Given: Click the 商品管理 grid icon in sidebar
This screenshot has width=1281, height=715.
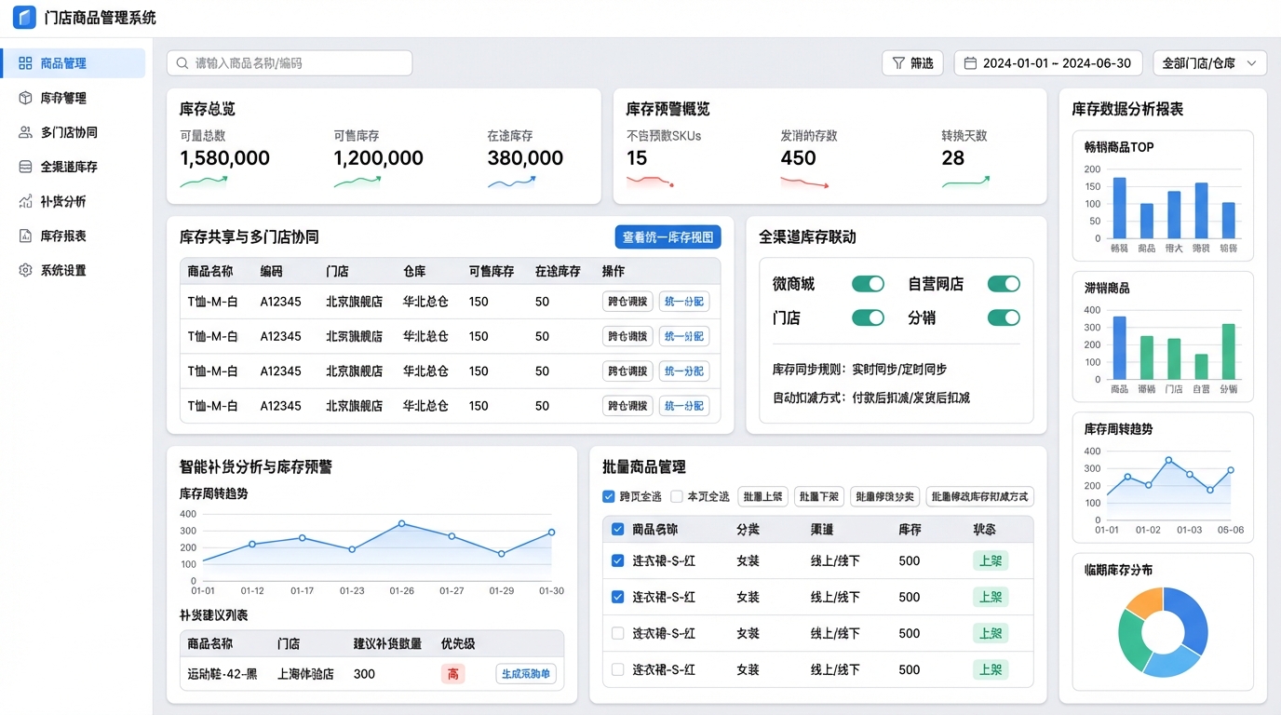Looking at the screenshot, I should coord(25,63).
